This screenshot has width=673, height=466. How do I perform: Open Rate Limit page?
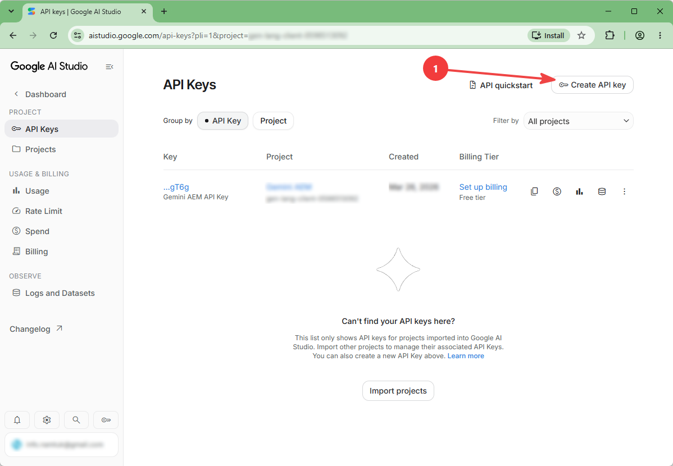pos(61,211)
